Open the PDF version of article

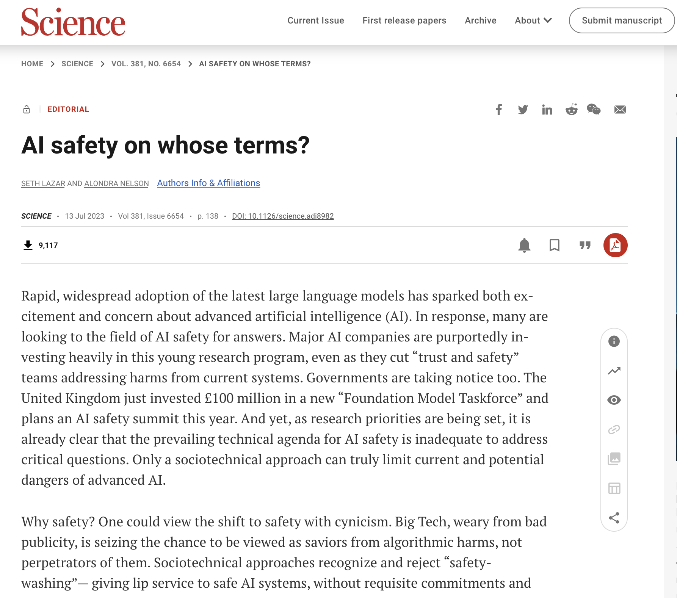(615, 245)
